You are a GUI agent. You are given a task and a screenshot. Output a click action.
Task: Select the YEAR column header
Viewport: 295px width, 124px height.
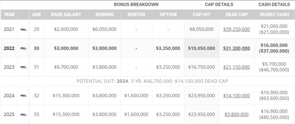click(x=9, y=14)
